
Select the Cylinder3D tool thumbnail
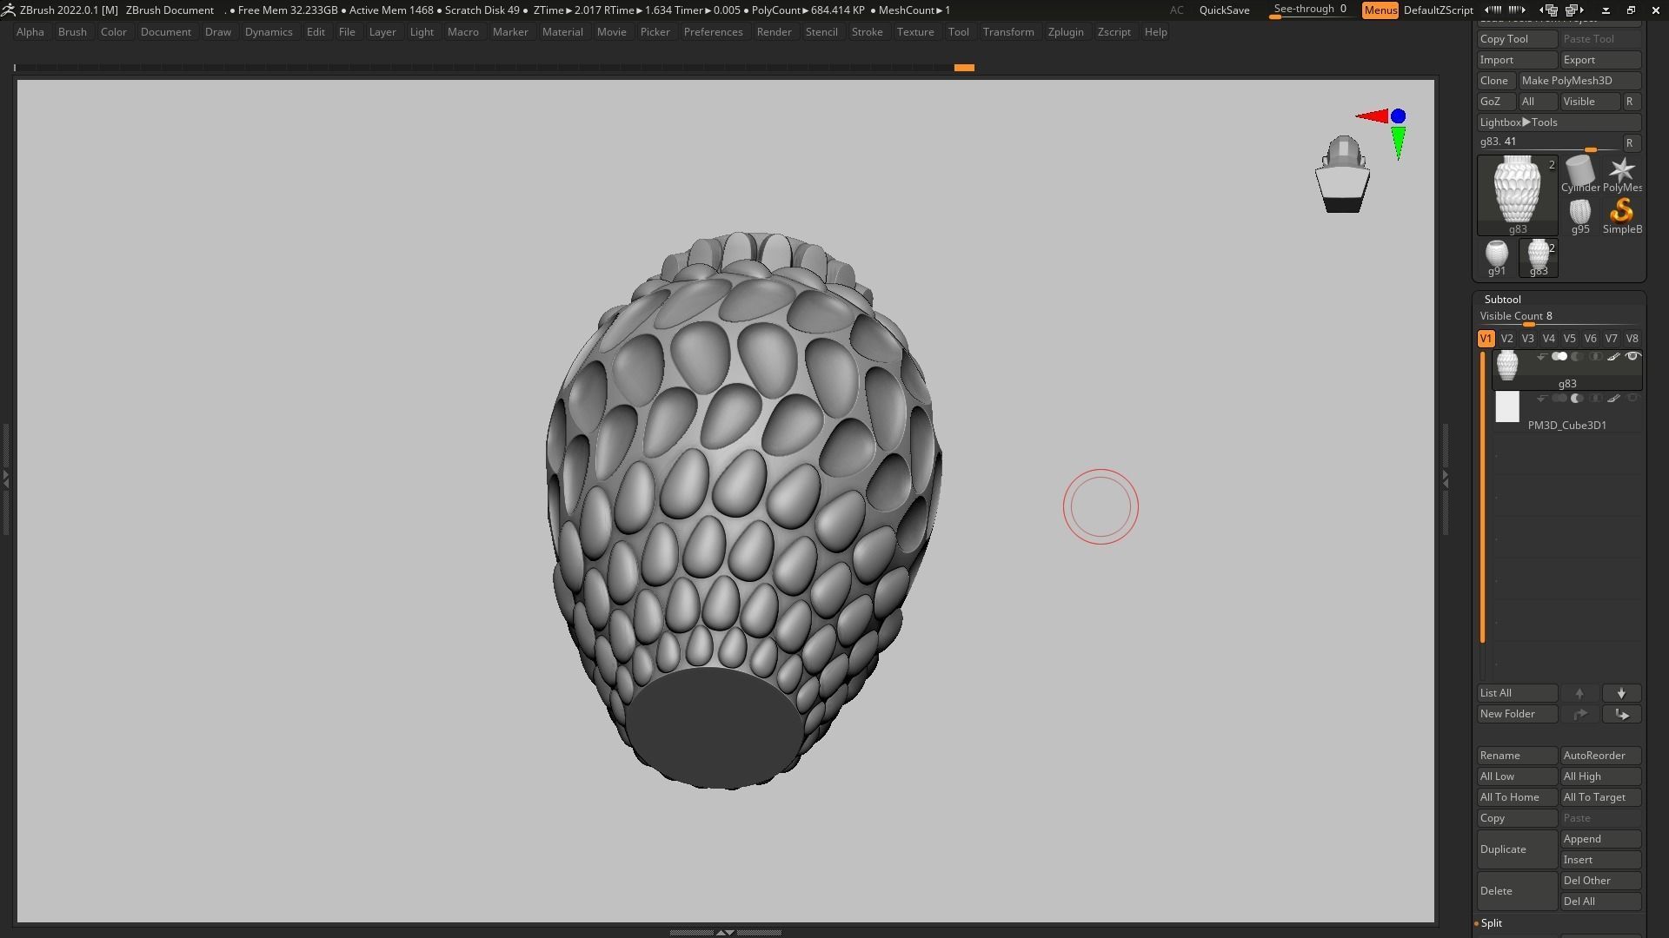pyautogui.click(x=1579, y=171)
